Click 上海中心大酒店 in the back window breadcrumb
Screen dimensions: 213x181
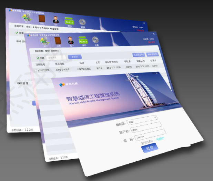coord(40,28)
